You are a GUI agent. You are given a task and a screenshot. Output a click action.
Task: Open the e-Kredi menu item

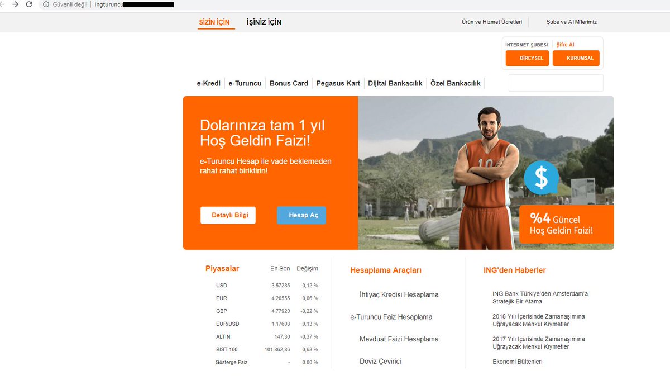point(209,83)
